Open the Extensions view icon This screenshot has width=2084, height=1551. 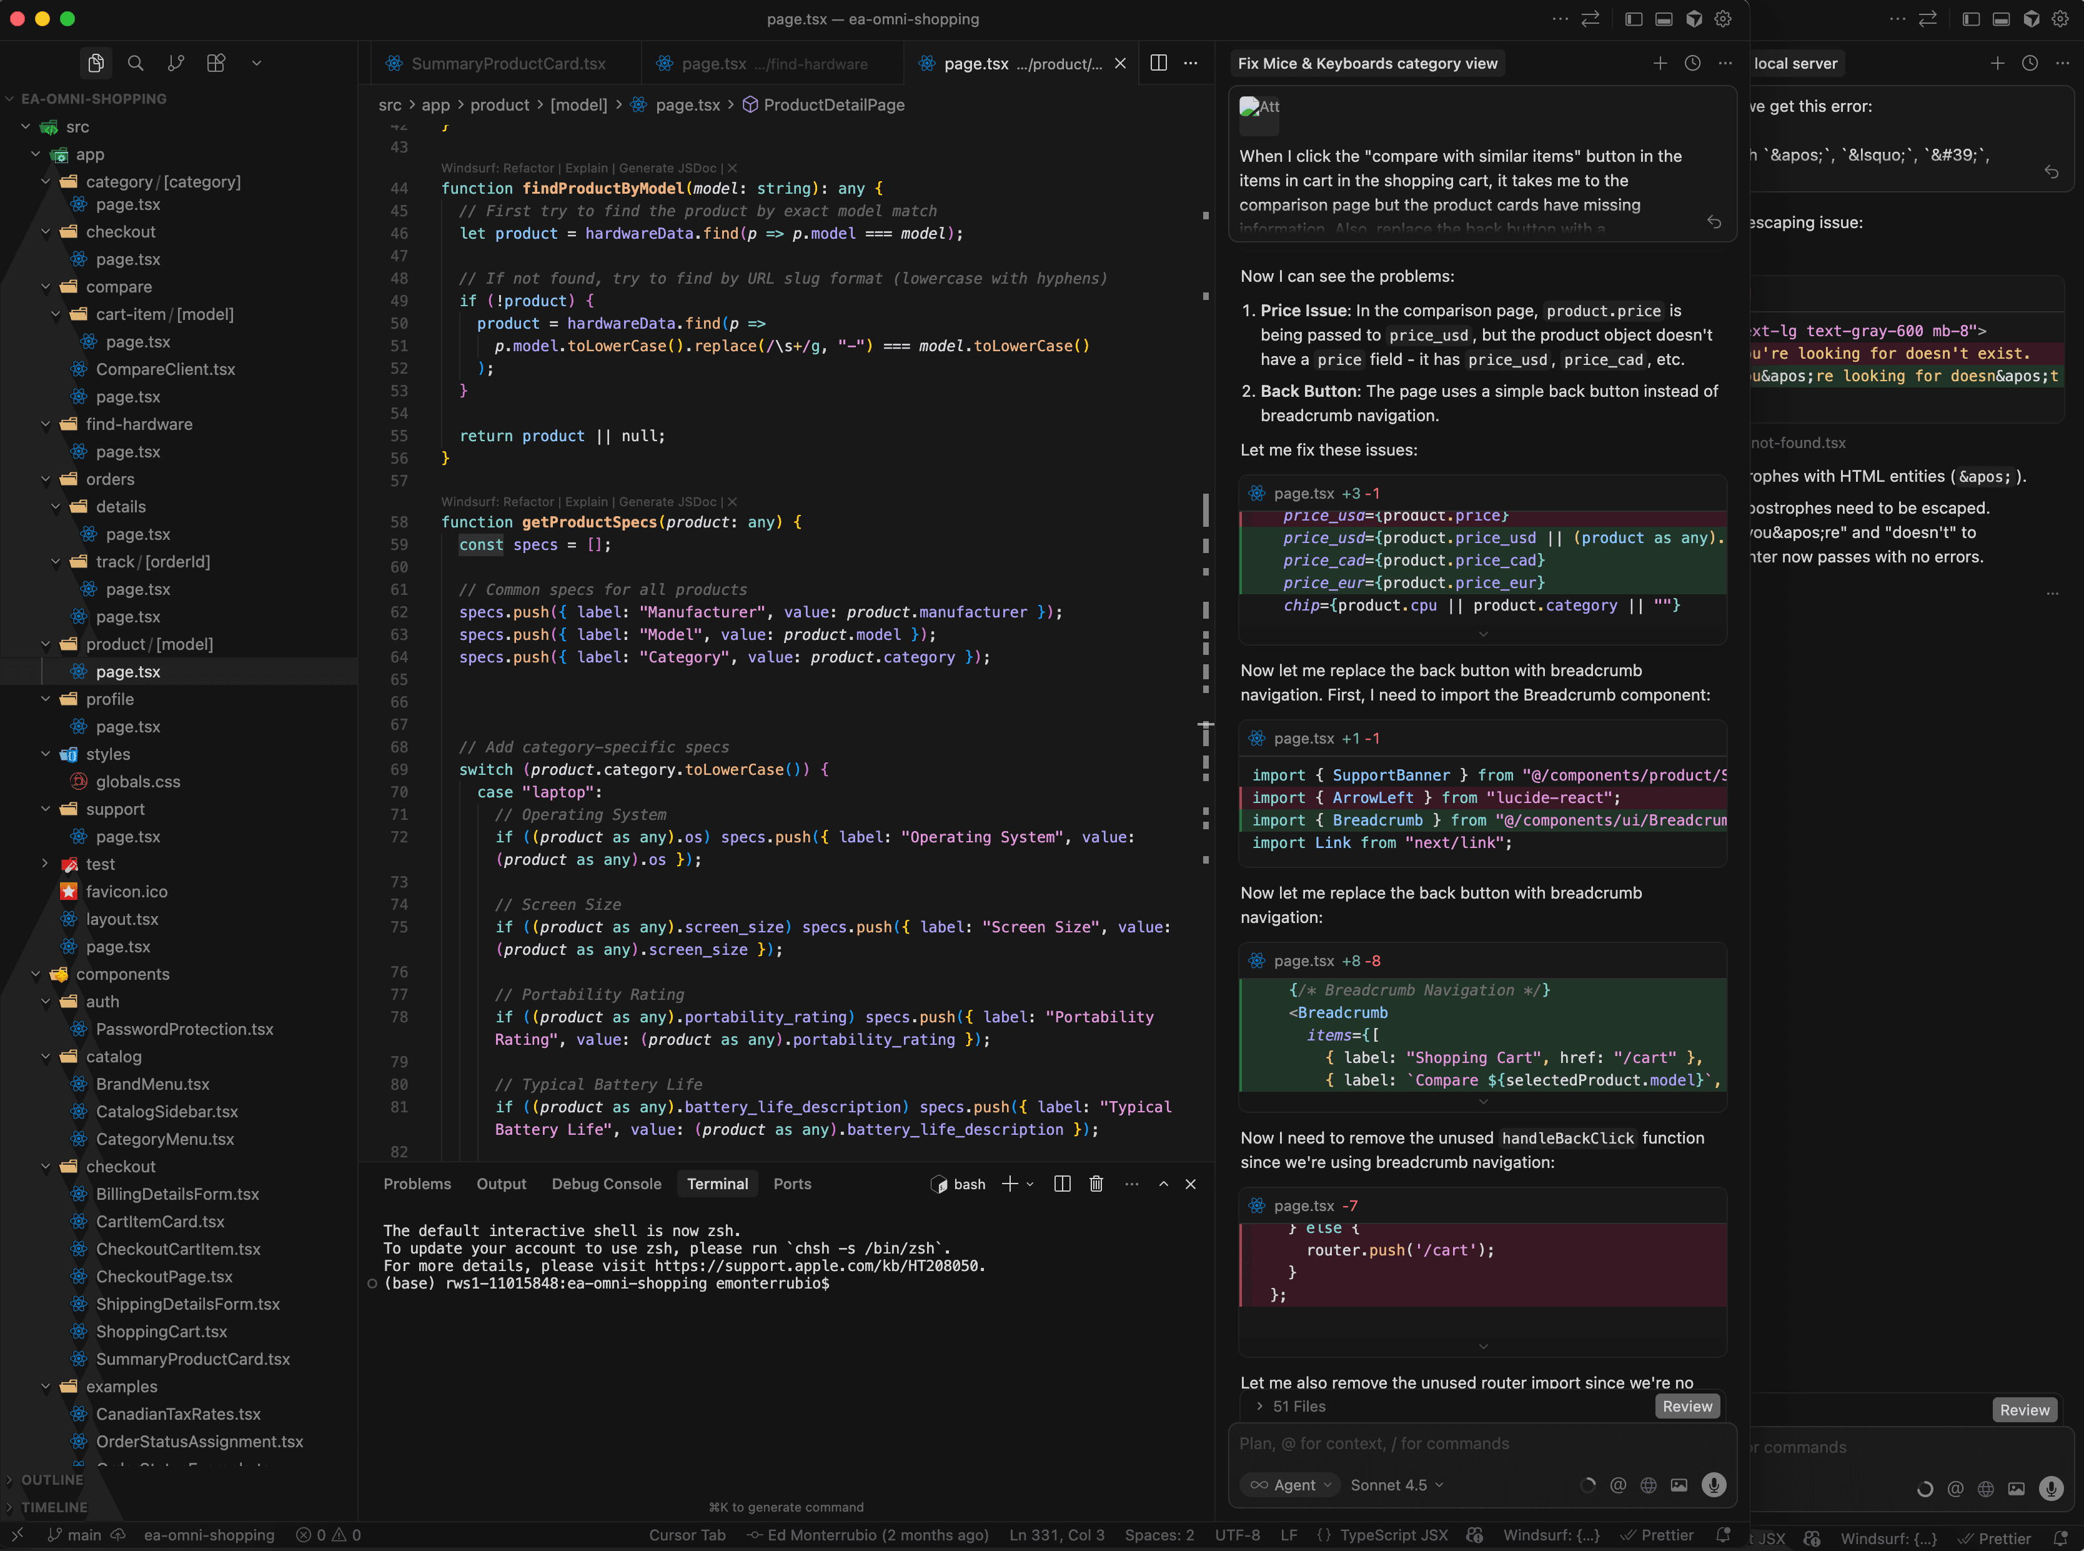(x=216, y=63)
